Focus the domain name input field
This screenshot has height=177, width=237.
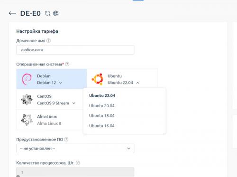pyautogui.click(x=75, y=50)
